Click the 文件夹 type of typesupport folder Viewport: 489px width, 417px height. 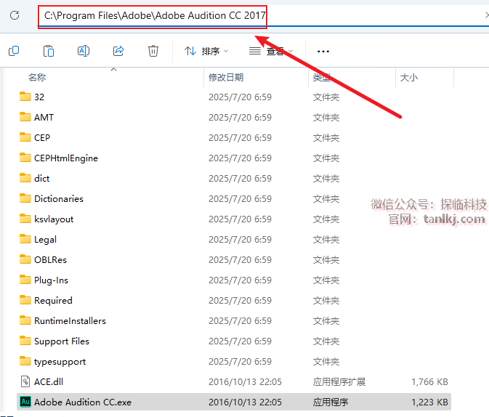(x=326, y=362)
